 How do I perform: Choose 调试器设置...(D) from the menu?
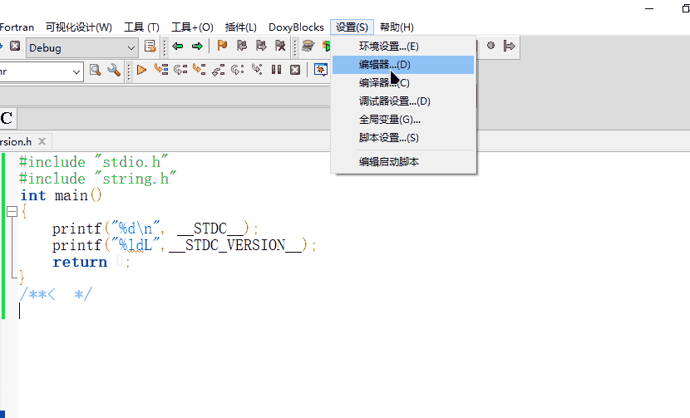403,101
